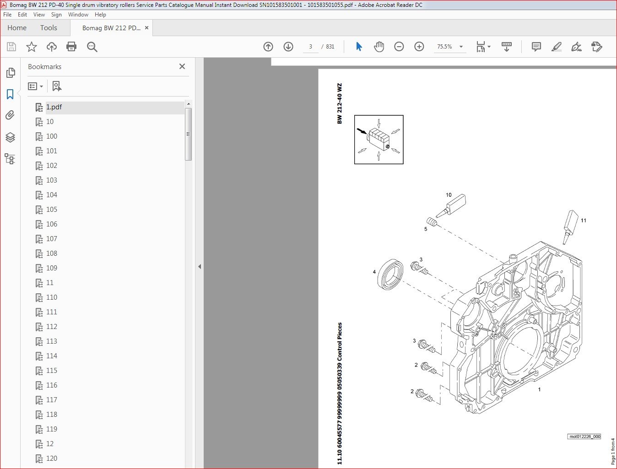Select bookmark 103
Viewport: 617px width, 469px height.
51,180
